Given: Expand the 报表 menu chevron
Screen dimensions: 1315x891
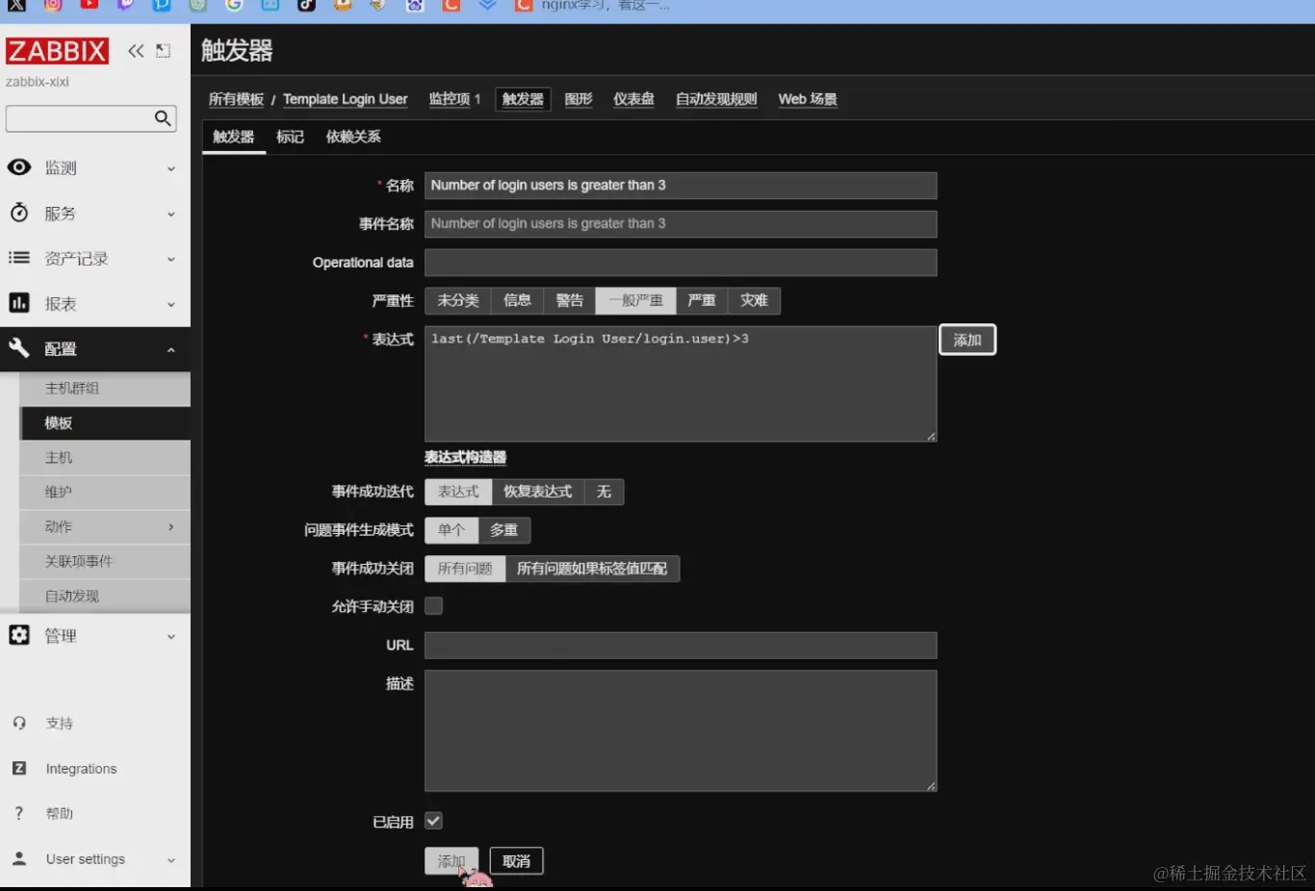Looking at the screenshot, I should coord(171,304).
